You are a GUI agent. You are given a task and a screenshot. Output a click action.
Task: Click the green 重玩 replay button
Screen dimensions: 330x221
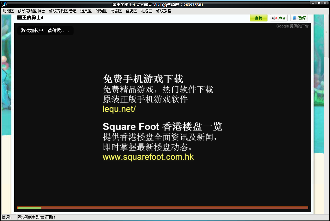258,18
